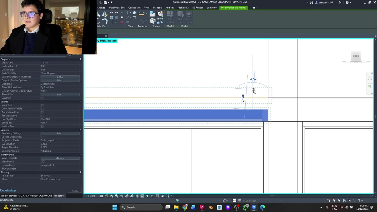Viewport: 377px width, 212px height.
Task: Open the Manage ribbon tab
Action: 157,8
